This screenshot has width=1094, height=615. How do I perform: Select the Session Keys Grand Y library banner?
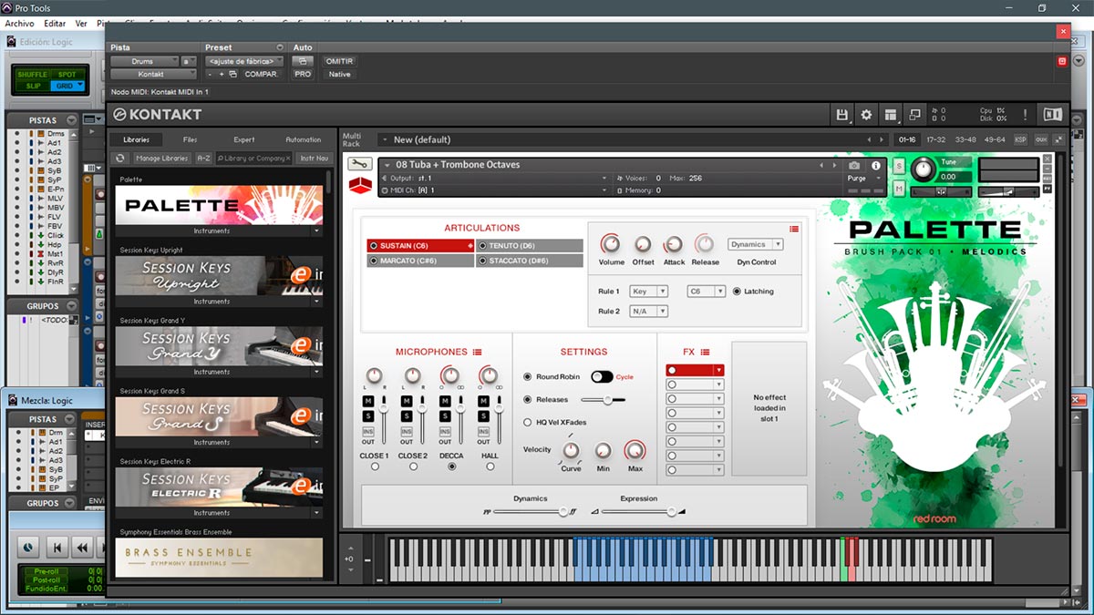coord(219,346)
